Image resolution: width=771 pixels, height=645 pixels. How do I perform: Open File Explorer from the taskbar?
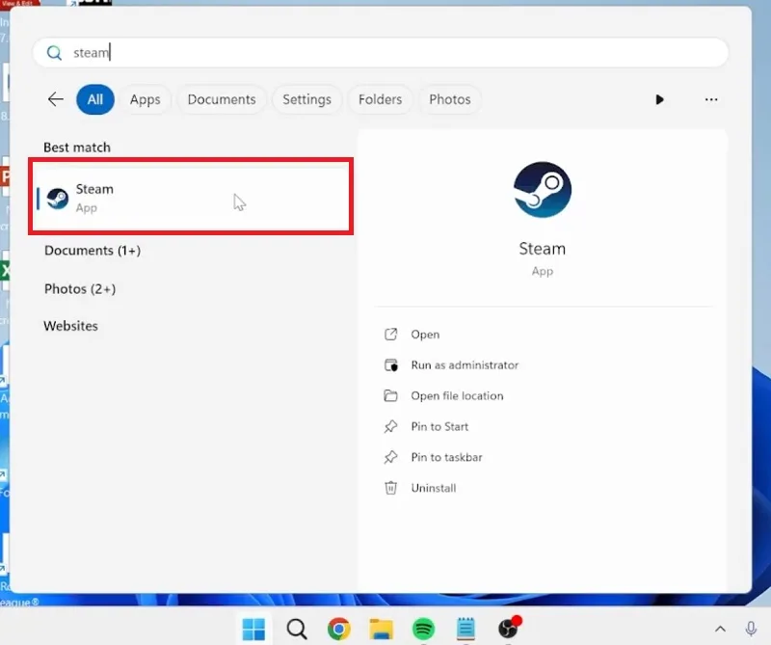click(381, 630)
